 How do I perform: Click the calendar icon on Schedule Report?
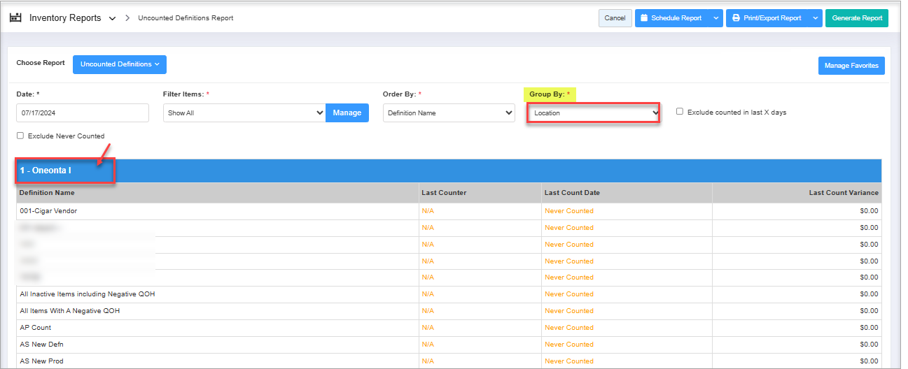coord(644,18)
